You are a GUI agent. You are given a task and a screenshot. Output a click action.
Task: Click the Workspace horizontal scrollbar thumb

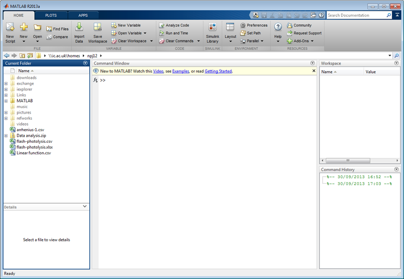(x=348, y=160)
